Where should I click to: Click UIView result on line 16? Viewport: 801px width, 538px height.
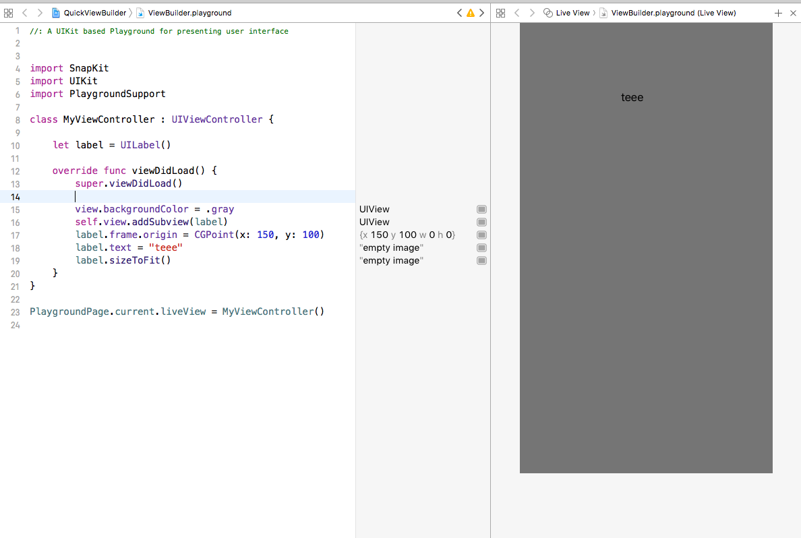[374, 222]
